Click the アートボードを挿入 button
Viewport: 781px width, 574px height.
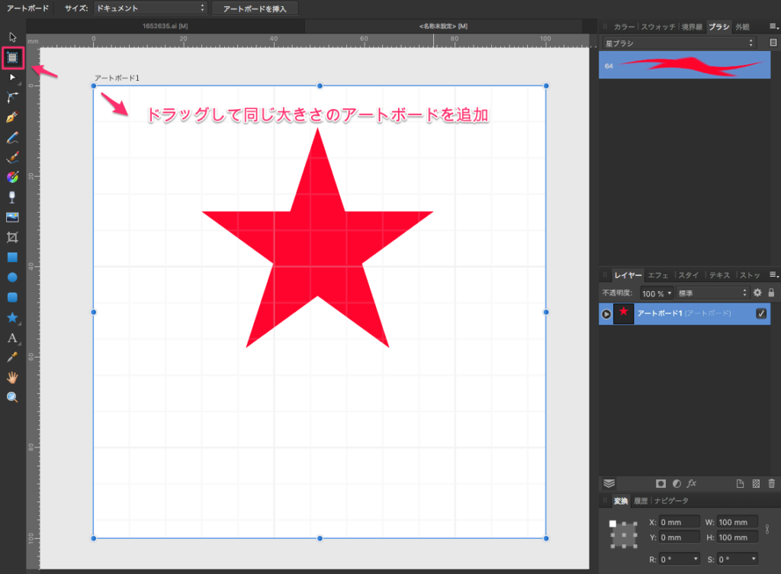pos(255,8)
